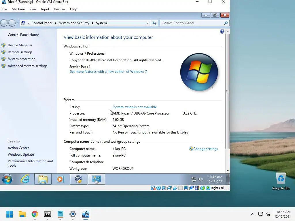
Task: Open host Windows 11 Start button
Action: point(9,214)
